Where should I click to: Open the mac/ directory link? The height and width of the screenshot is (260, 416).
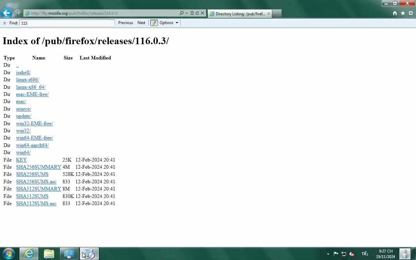(21, 101)
